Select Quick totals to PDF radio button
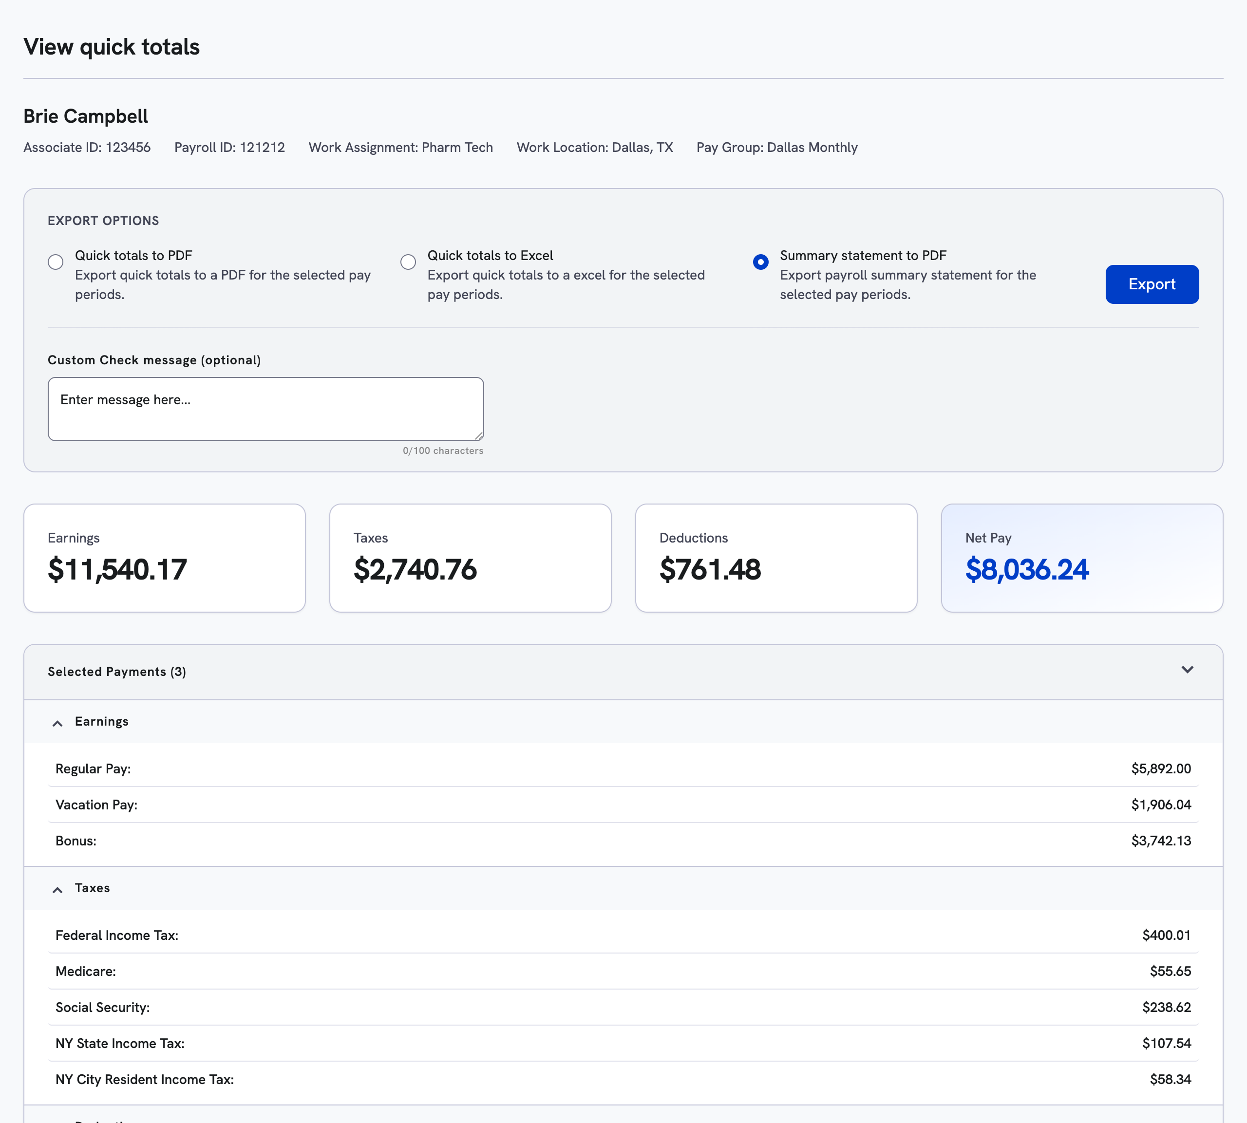The image size is (1247, 1123). click(56, 262)
